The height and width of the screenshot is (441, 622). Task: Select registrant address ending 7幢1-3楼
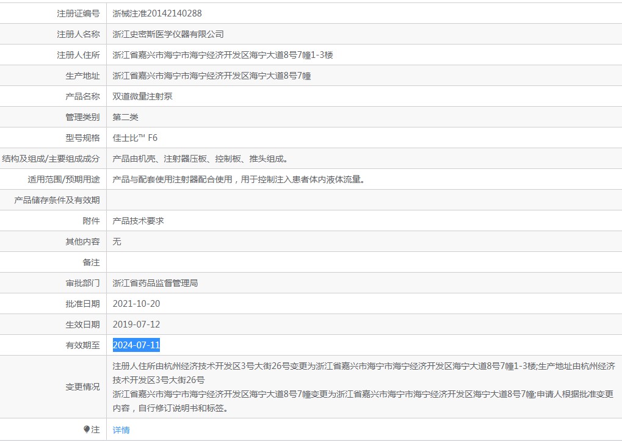(223, 55)
